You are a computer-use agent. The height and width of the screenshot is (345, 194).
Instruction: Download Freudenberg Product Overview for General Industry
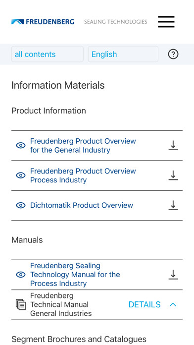pos(173,145)
